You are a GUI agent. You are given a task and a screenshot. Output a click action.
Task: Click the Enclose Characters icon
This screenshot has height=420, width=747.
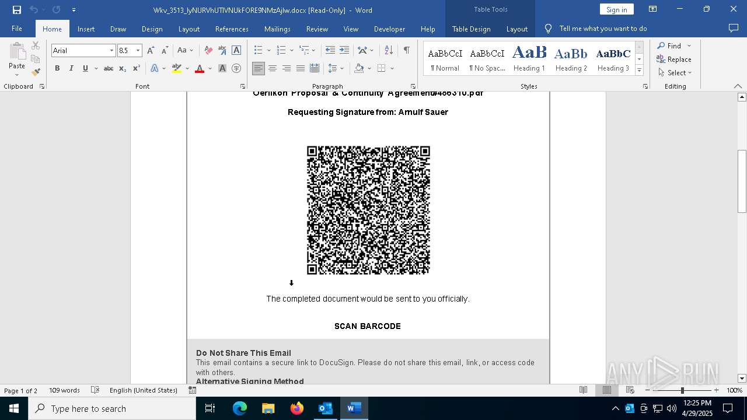point(236,68)
